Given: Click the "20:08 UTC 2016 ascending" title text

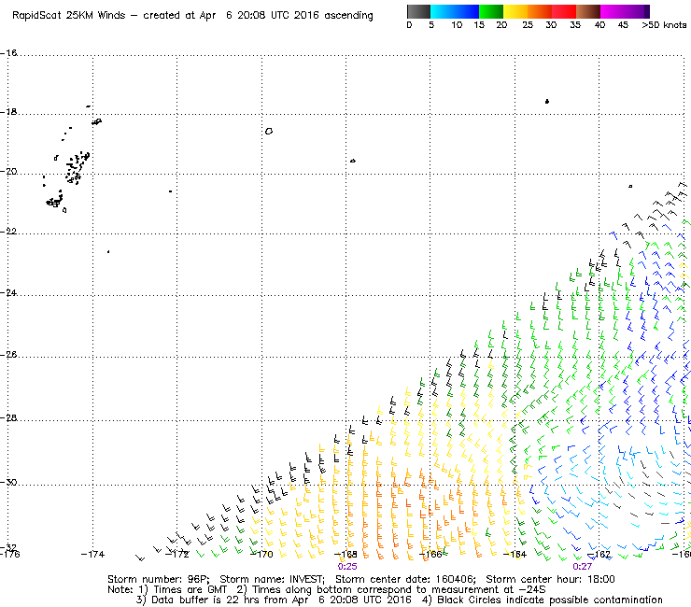Looking at the screenshot, I should click(x=305, y=16).
